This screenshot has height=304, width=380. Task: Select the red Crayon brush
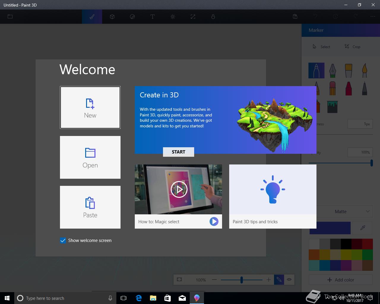(349, 88)
